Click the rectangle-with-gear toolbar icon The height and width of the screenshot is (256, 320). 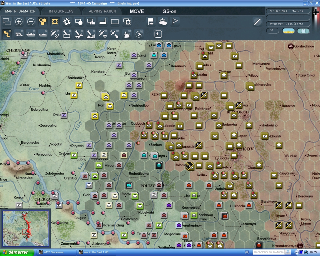pos(127,22)
